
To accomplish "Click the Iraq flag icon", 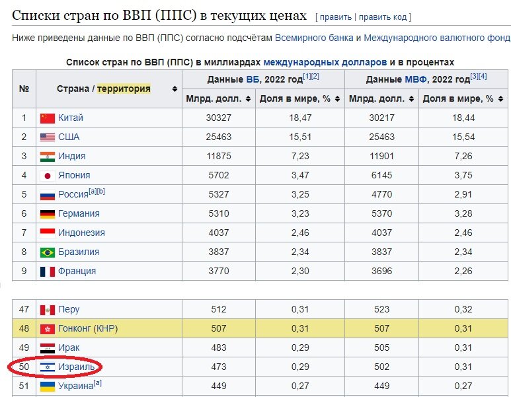I will [x=47, y=349].
